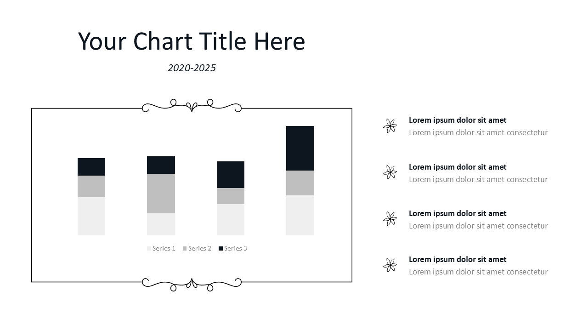Select the second flower bullet icon
Image resolution: width=588 pixels, height=331 pixels.
click(x=390, y=172)
